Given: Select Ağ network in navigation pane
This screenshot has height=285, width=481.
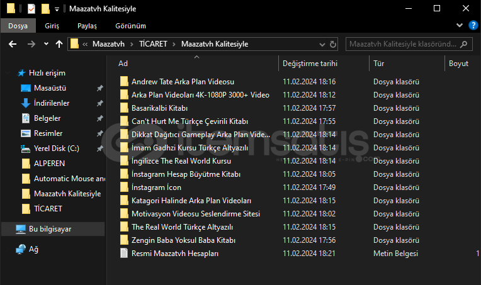Looking at the screenshot, I should (x=33, y=249).
